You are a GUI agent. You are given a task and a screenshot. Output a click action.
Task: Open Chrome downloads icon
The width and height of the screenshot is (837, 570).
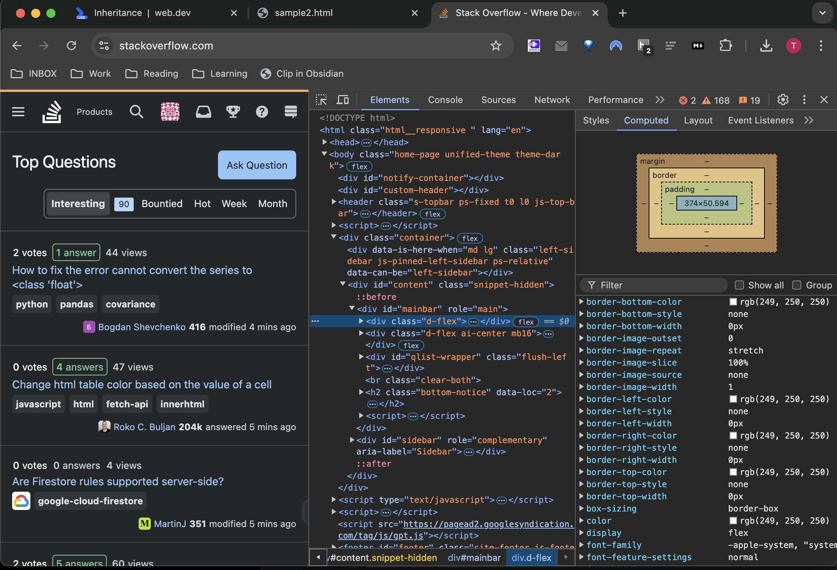click(766, 46)
